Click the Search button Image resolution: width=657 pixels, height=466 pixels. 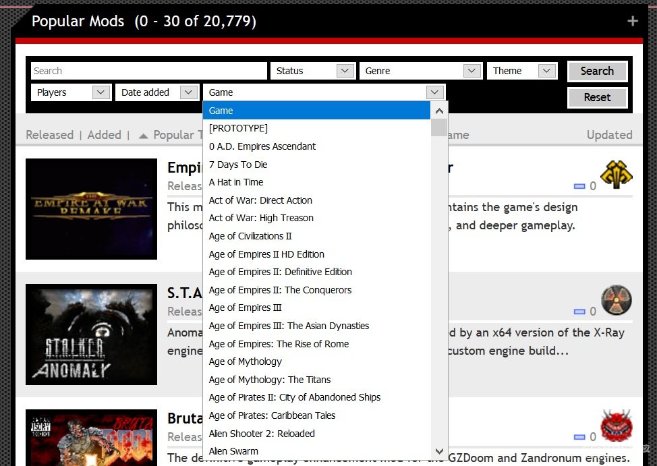point(597,71)
